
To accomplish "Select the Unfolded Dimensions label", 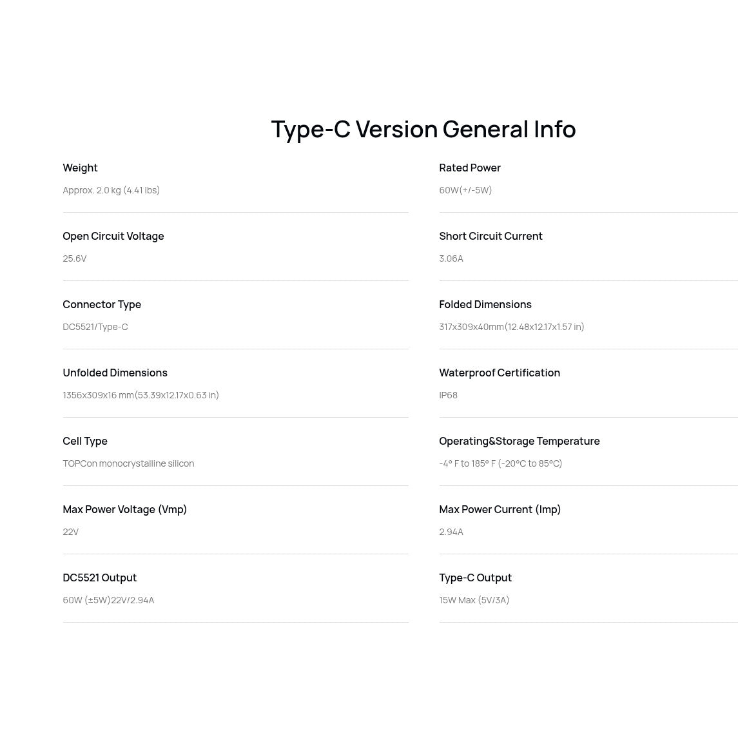I will point(115,373).
